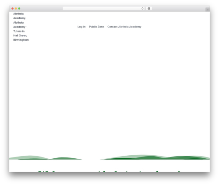The image size is (219, 185).
Task: Click the round icon beside the address bar
Action: pos(149,9)
